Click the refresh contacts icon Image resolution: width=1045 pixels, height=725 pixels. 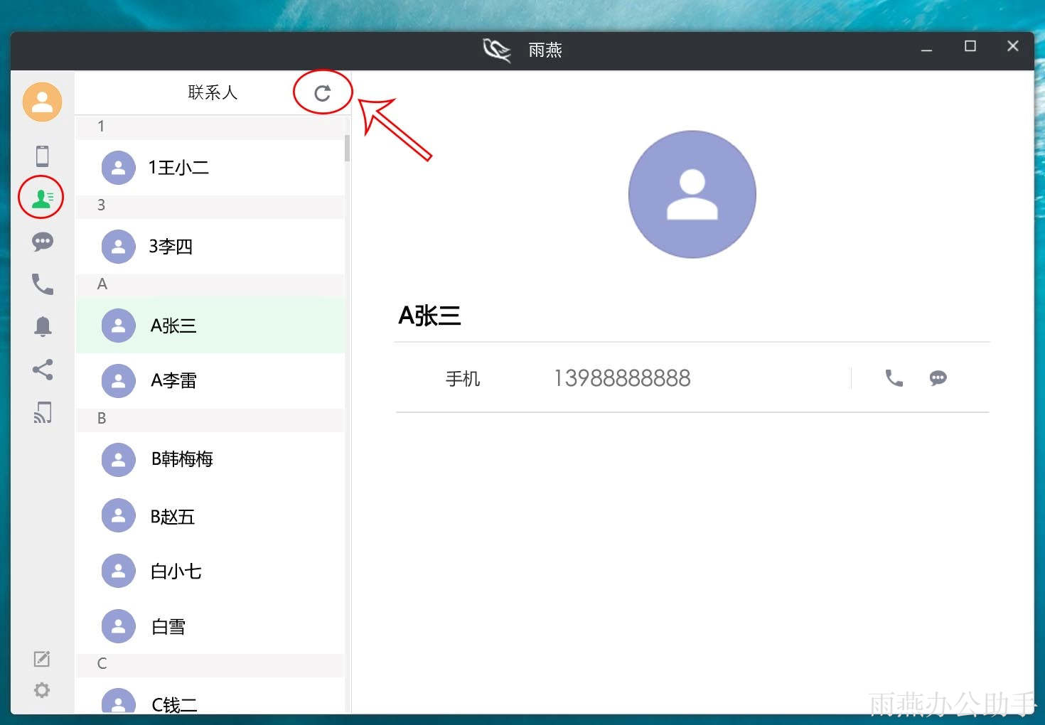[x=323, y=93]
